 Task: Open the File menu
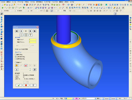3,2
